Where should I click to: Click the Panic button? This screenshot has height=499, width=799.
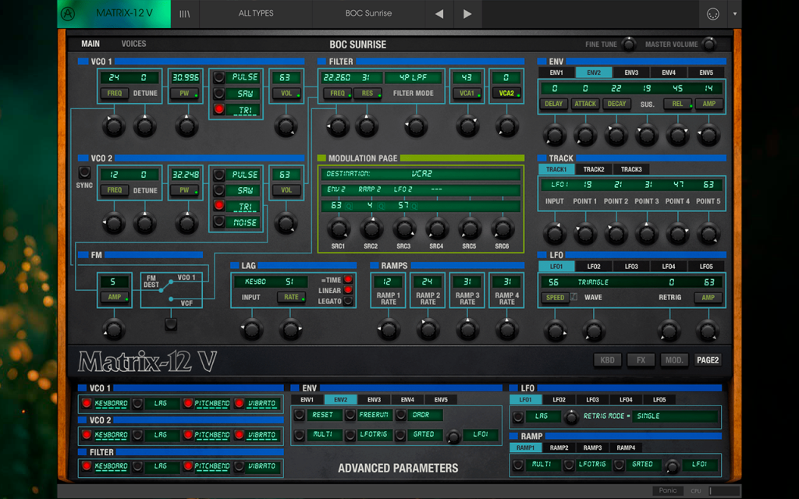click(668, 490)
